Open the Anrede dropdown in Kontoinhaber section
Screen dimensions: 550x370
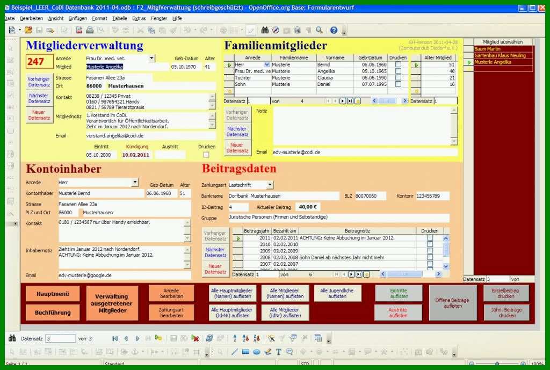[x=135, y=183]
